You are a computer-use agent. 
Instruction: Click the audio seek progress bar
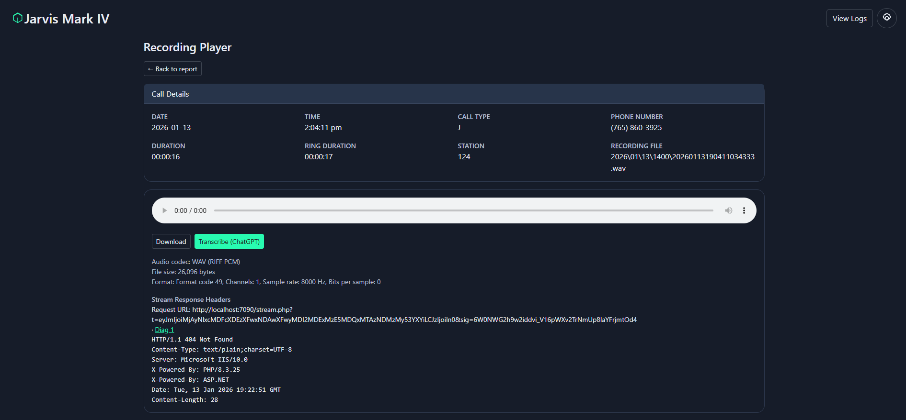(x=463, y=210)
